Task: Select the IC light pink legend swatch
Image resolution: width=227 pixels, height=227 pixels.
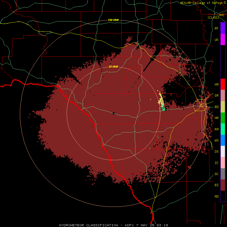Action: (223, 163)
